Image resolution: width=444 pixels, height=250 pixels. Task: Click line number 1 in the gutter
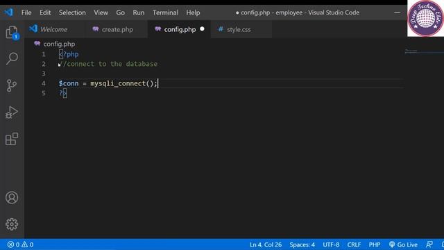tap(44, 54)
